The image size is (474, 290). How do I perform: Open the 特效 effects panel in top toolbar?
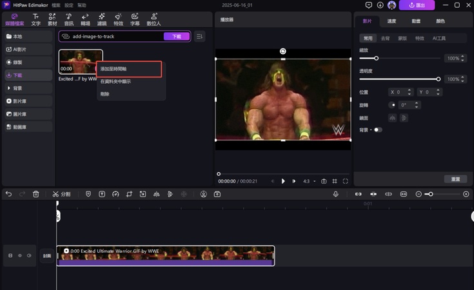pyautogui.click(x=118, y=19)
